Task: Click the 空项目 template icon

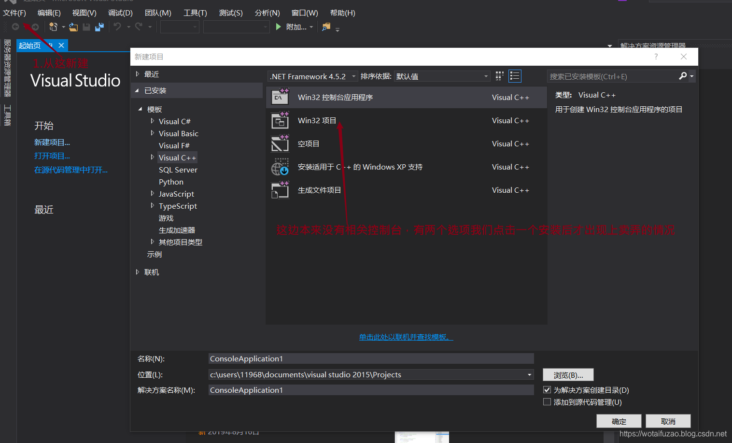Action: (x=280, y=143)
